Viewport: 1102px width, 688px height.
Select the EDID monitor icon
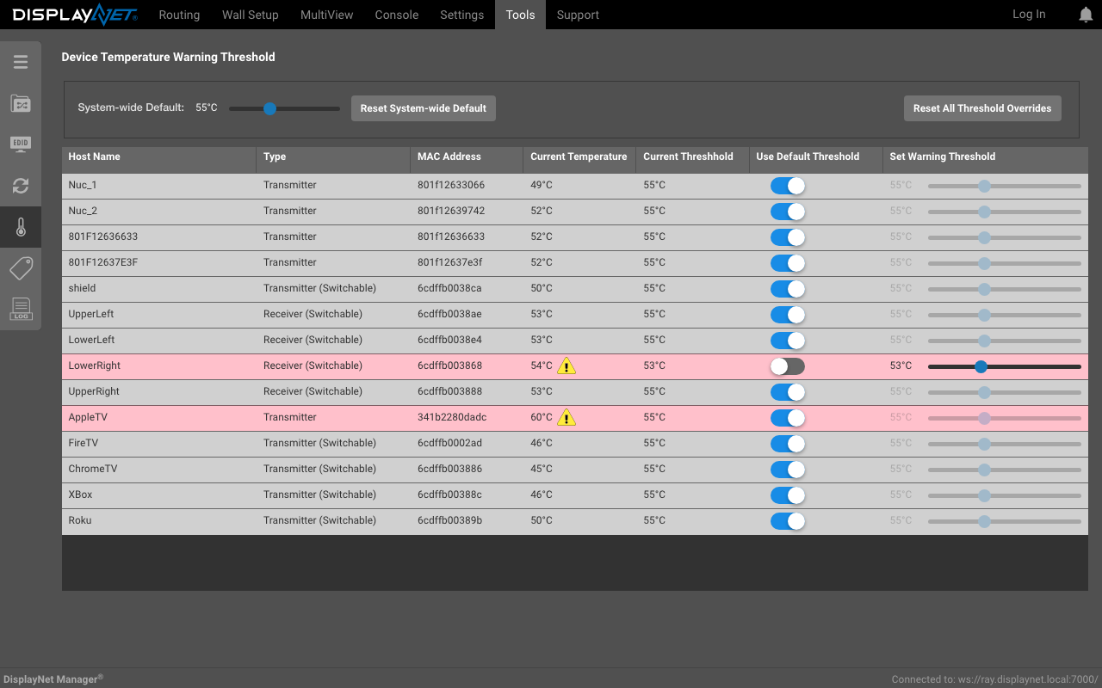tap(21, 144)
